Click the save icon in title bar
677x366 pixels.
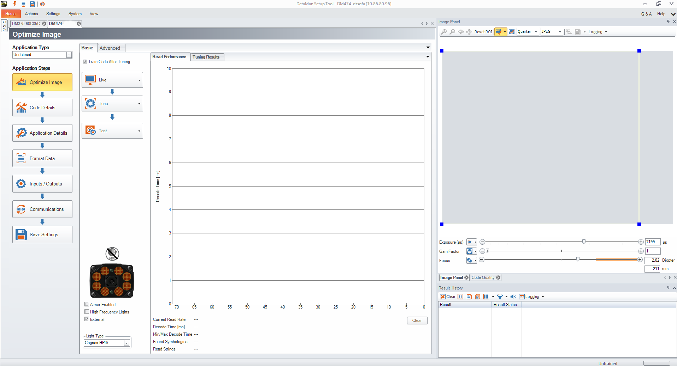[x=32, y=4]
